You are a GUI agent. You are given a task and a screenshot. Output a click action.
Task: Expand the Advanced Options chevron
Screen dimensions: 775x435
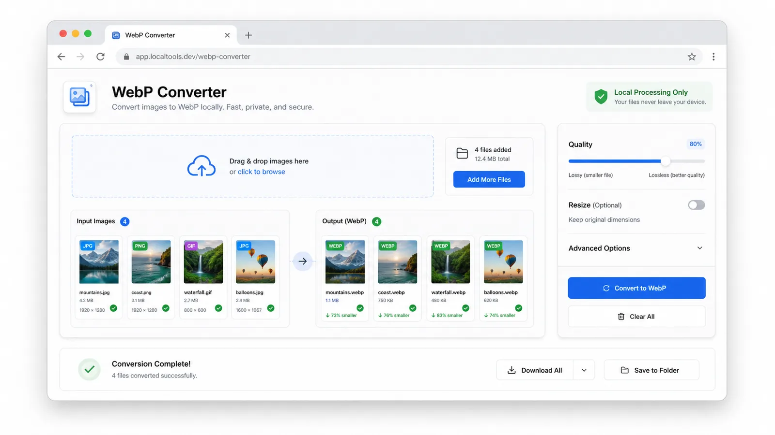(x=699, y=248)
